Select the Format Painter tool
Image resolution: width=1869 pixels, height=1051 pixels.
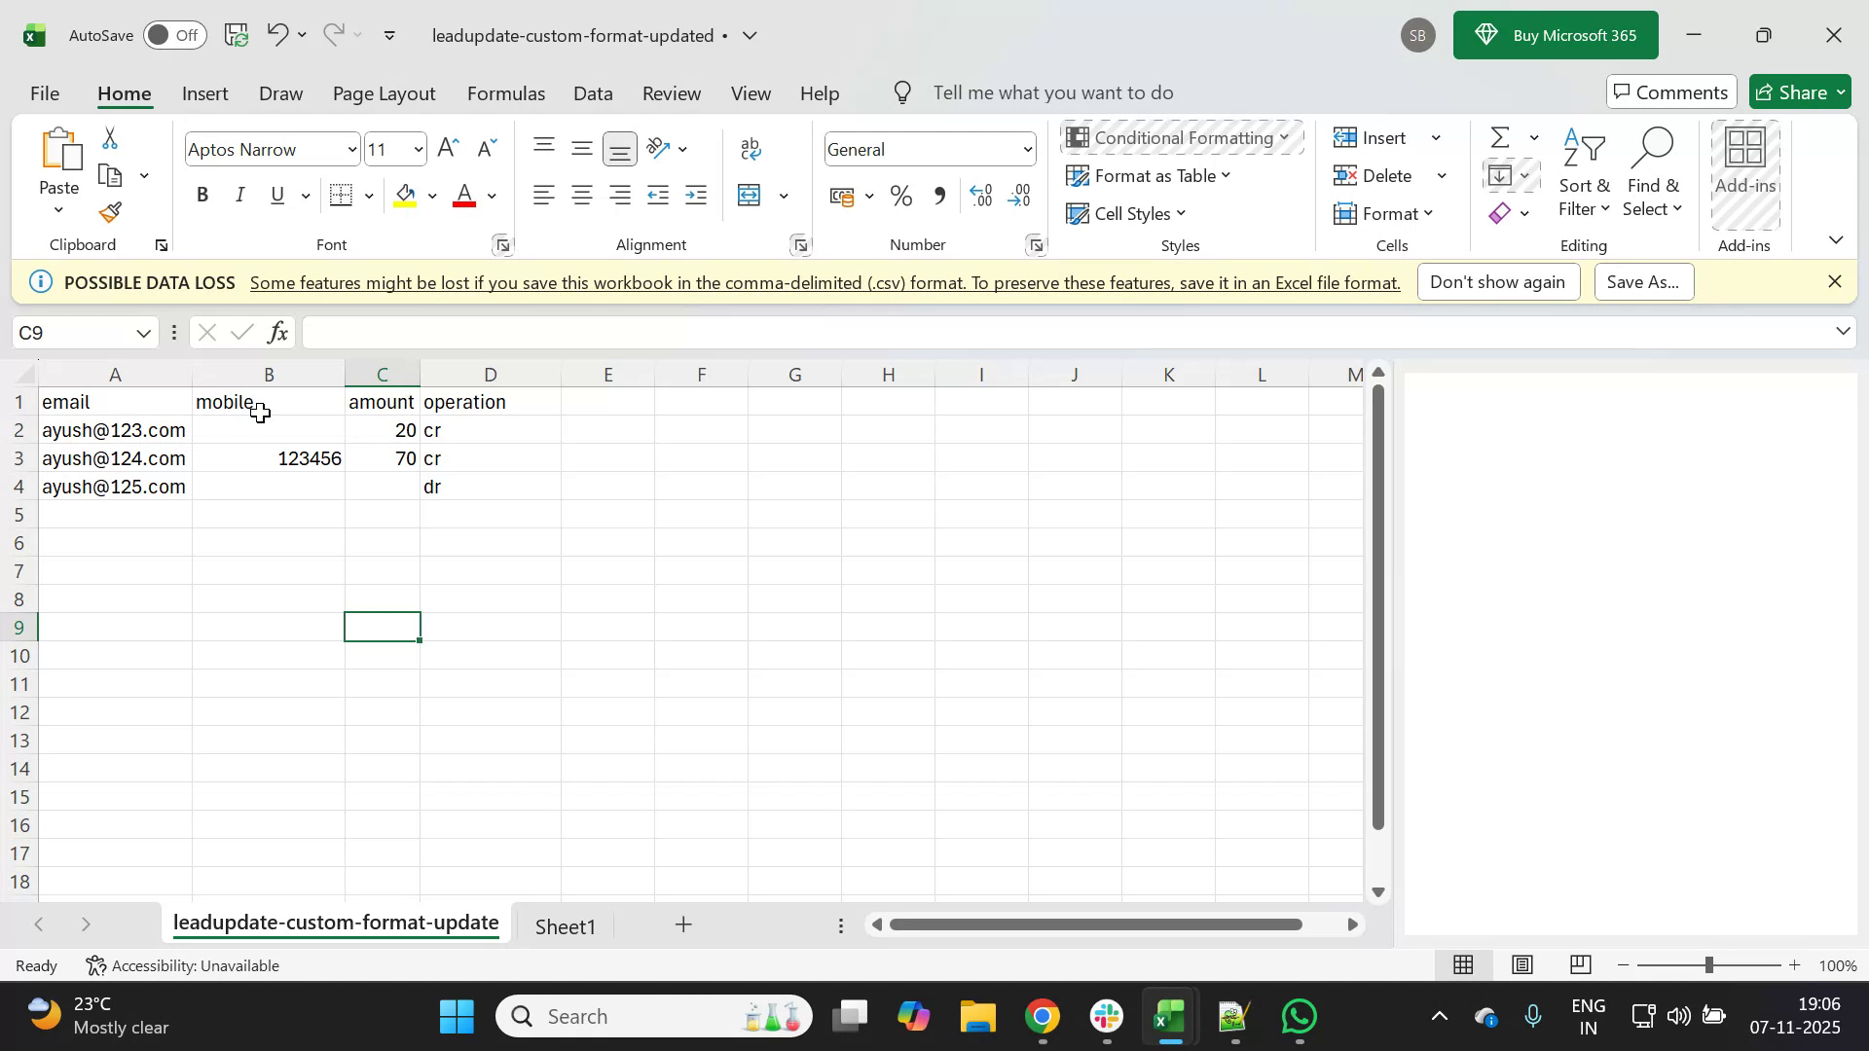pyautogui.click(x=109, y=212)
